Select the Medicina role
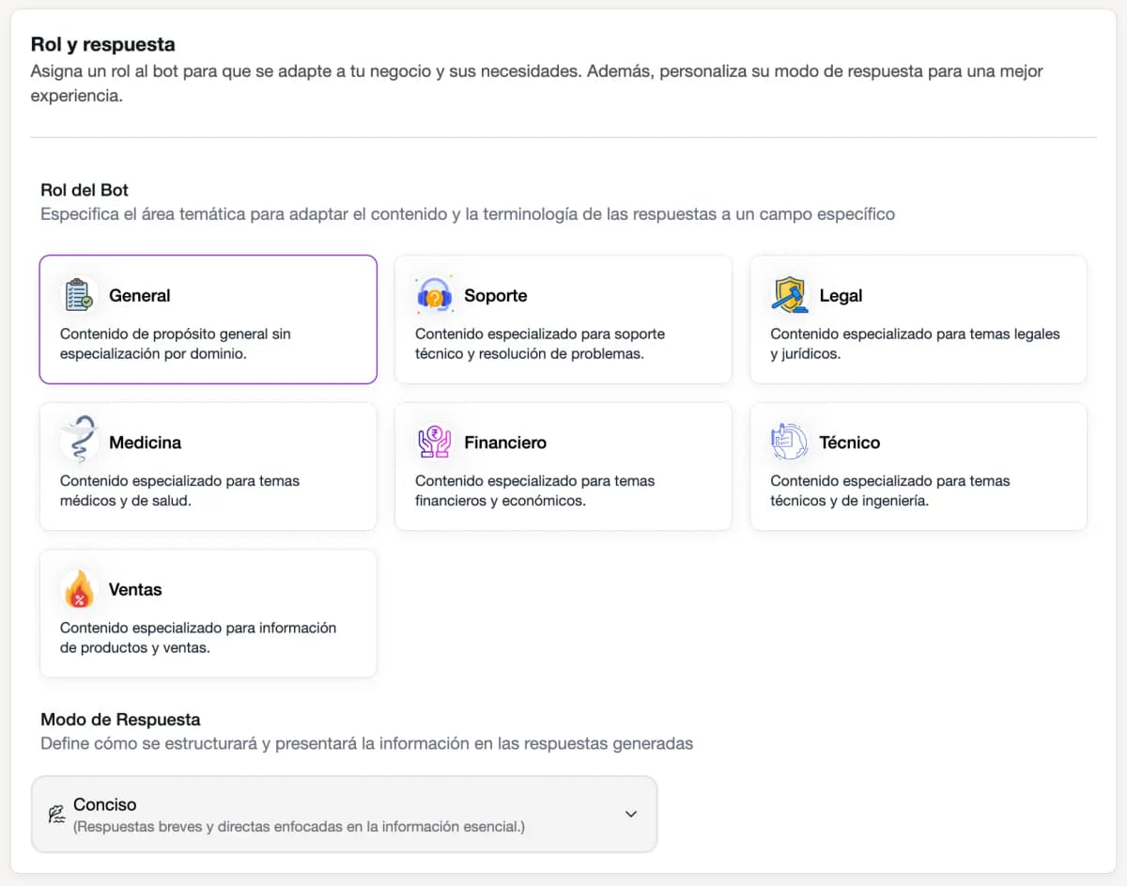The height and width of the screenshot is (886, 1127). [208, 466]
